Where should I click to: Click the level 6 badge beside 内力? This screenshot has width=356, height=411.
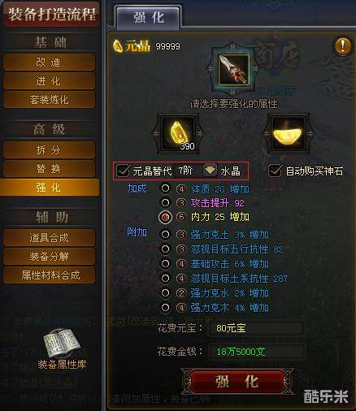[181, 217]
